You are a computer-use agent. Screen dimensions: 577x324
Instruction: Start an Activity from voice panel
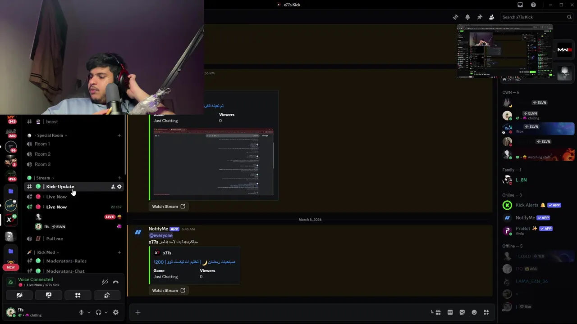coord(78,295)
